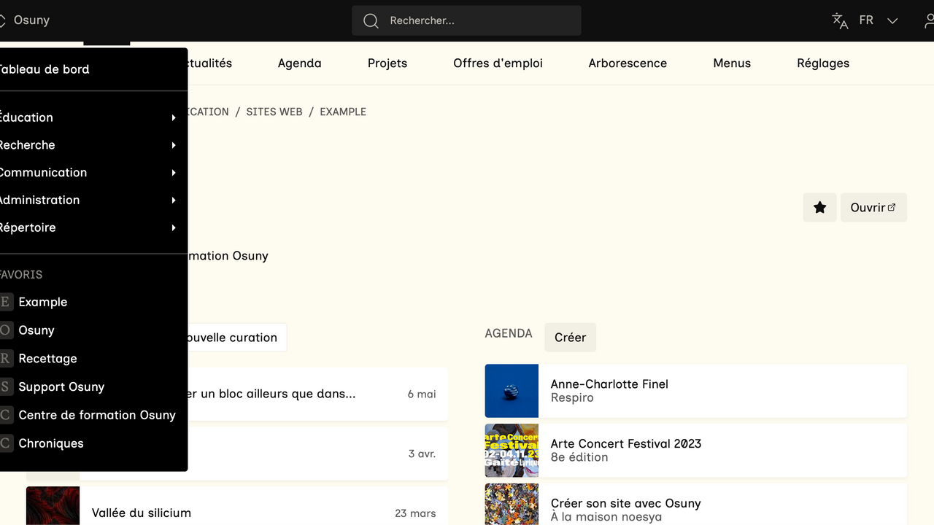Open the Arte Concert Festival thumbnail
Image resolution: width=934 pixels, height=525 pixels.
click(512, 451)
